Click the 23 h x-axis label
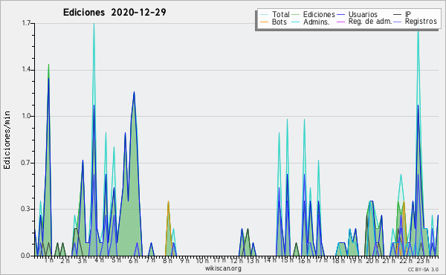 (x=423, y=260)
